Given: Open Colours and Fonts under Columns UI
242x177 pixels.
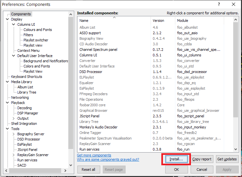Looking at the screenshot, I should coord(38,30).
